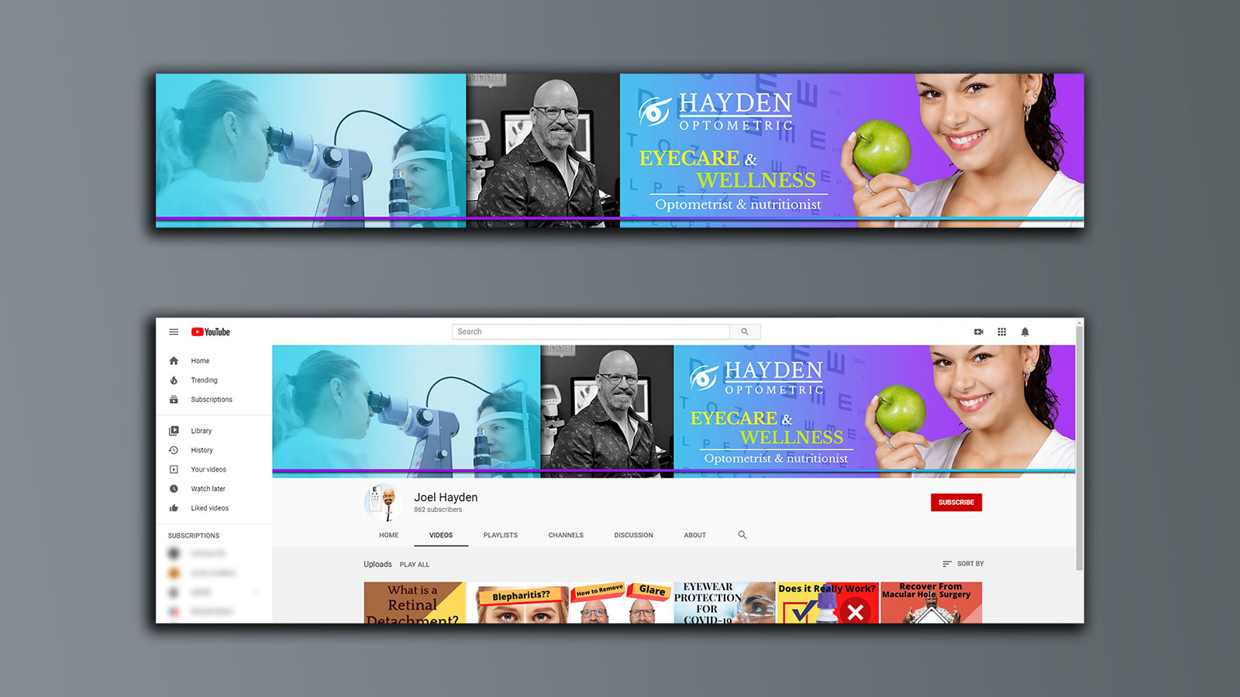Open the Eyewear Protection COVID-19 thumbnail
This screenshot has height=697, width=1240.
[725, 603]
